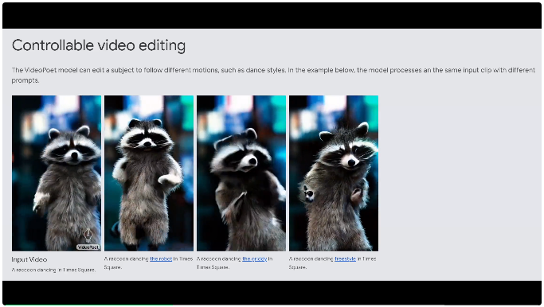Click the caption below the freestyle video

click(332, 263)
